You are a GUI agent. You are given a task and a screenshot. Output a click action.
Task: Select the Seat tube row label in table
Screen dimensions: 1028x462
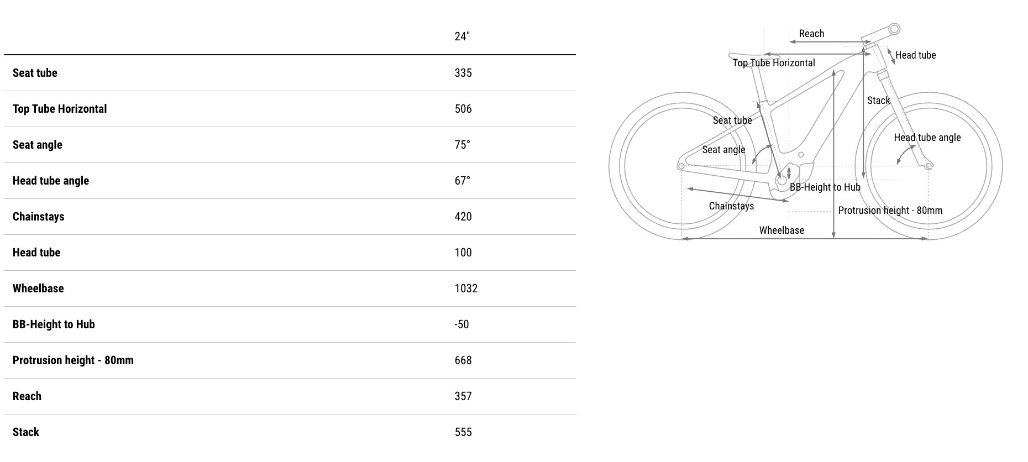pyautogui.click(x=35, y=73)
